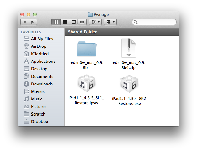The width and height of the screenshot is (197, 151).
Task: Open Dropbox from Favorites
Action: click(39, 121)
